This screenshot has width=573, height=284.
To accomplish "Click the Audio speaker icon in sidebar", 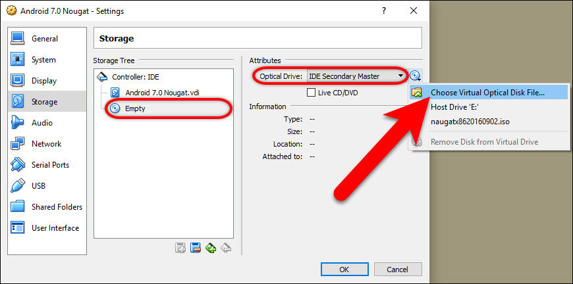I will click(x=18, y=123).
